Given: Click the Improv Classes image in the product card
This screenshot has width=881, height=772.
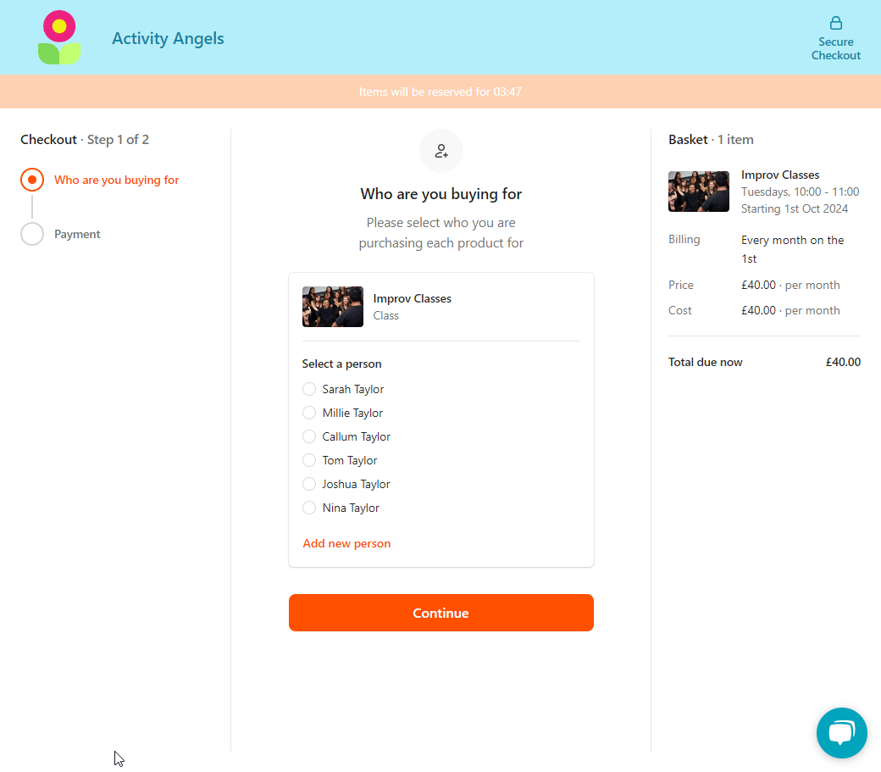Looking at the screenshot, I should click(x=332, y=306).
